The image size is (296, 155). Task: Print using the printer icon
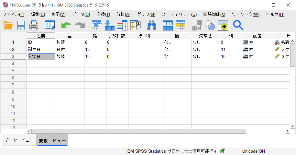coord(34,25)
